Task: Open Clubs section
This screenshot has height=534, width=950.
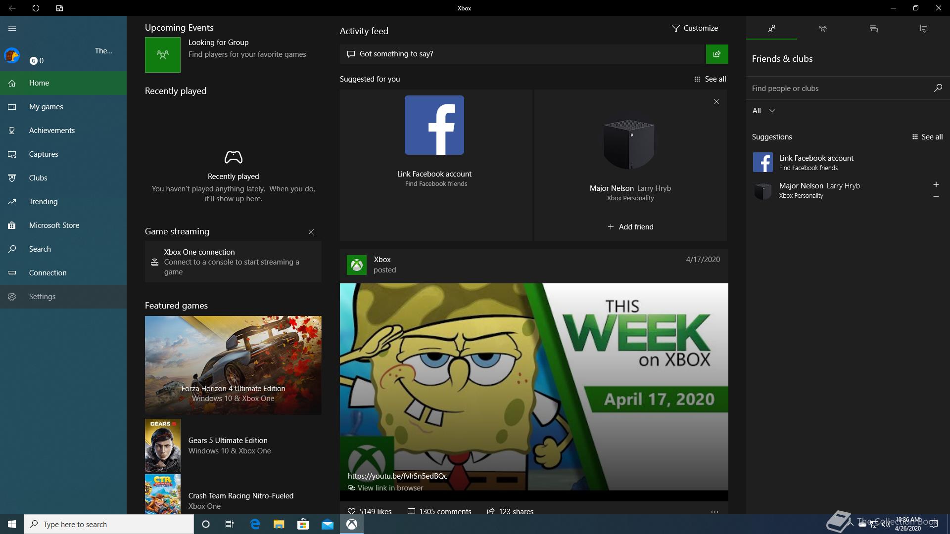Action: point(63,178)
